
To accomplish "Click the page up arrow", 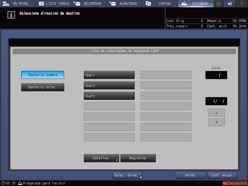I will tap(216, 113).
